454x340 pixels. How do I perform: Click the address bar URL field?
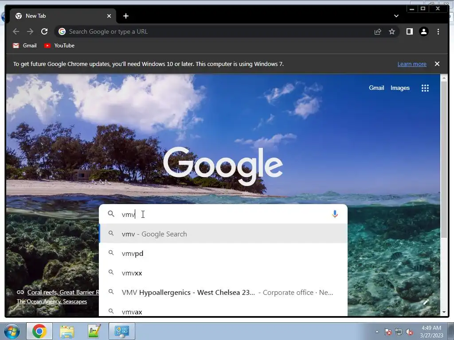[x=214, y=31]
